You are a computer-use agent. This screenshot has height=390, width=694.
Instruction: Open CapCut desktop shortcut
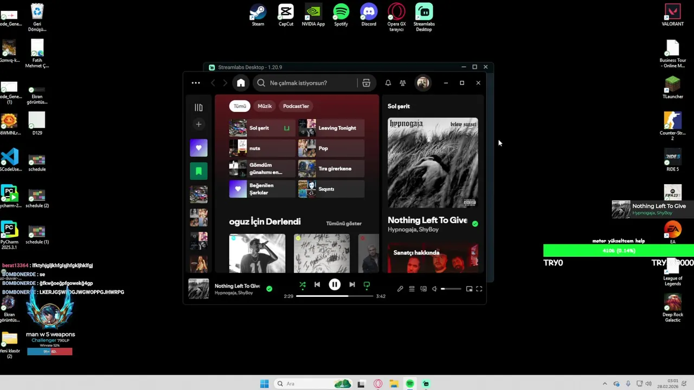click(286, 15)
